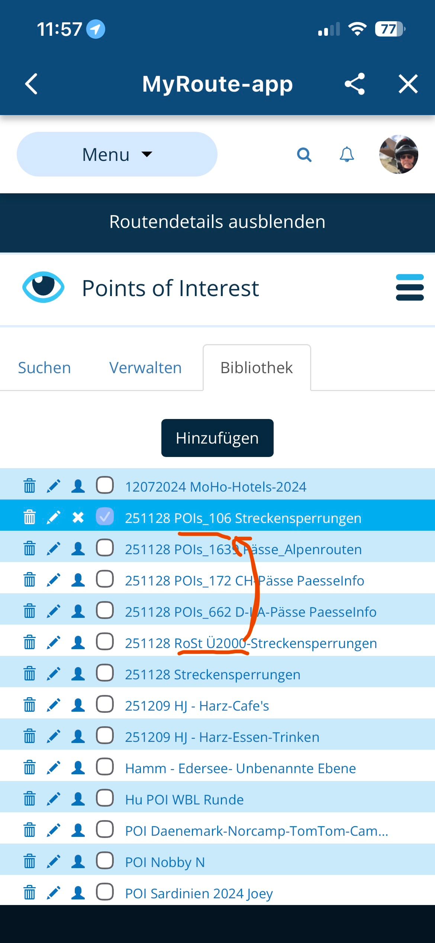Collapse panel via Routendetails ausblenden

click(217, 222)
